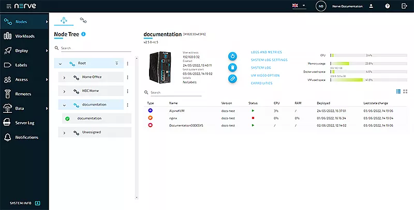Click the Remotes icon in sidebar
This screenshot has width=414, height=210.
point(8,94)
